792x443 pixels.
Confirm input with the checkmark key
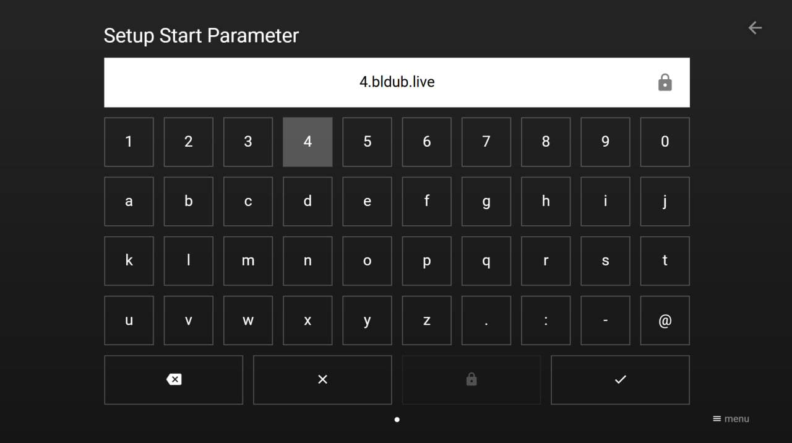coord(620,379)
